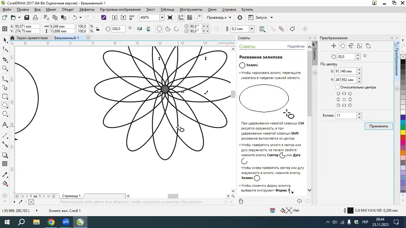
Task: Choose the Pie shape button in property bar
Action: click(x=168, y=29)
